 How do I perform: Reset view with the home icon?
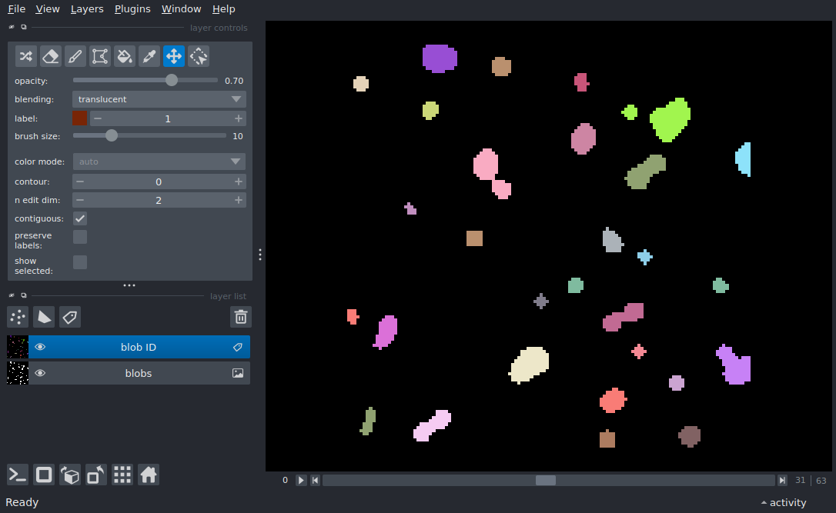pos(149,475)
